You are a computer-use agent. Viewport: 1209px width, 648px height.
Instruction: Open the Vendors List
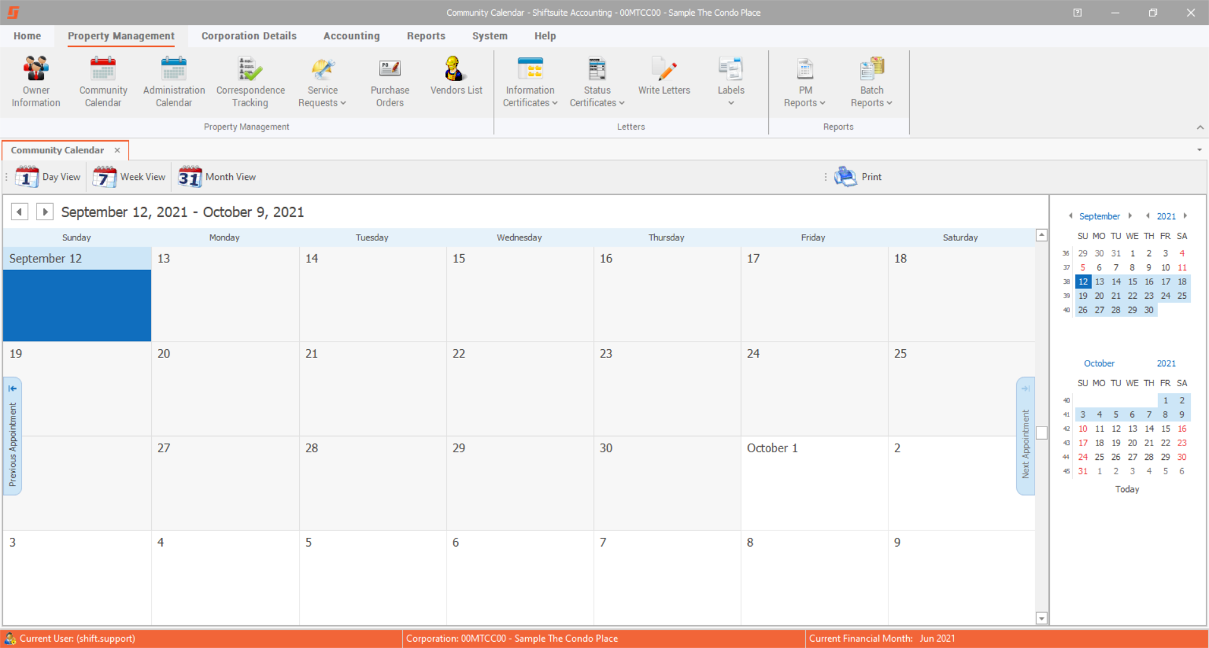coord(456,76)
